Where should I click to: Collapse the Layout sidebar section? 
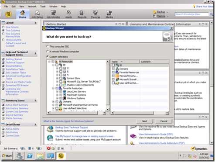(x=35, y=23)
